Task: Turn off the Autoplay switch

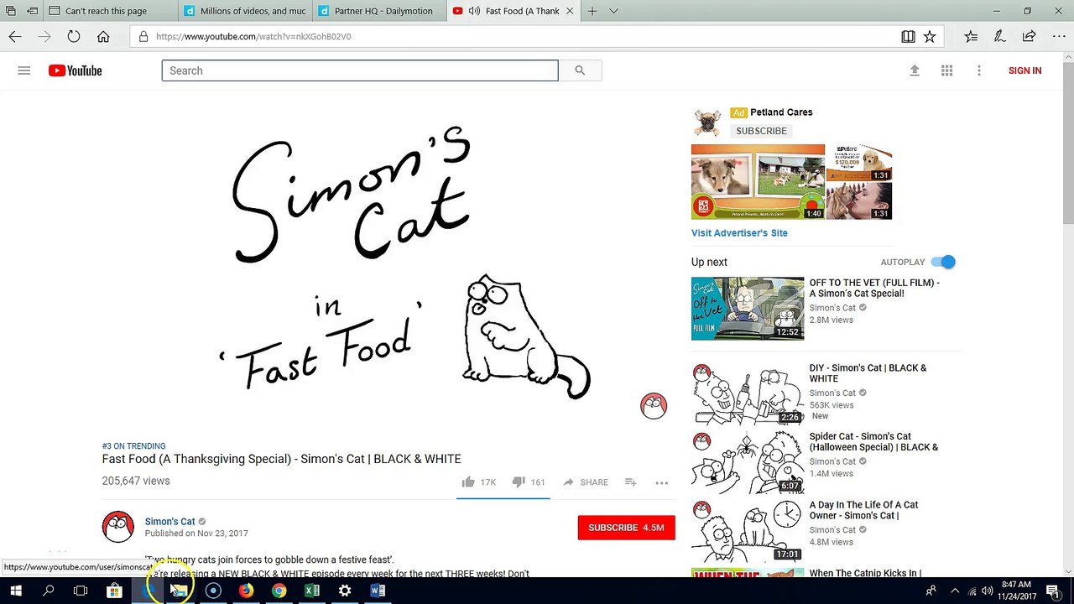Action: click(x=943, y=262)
